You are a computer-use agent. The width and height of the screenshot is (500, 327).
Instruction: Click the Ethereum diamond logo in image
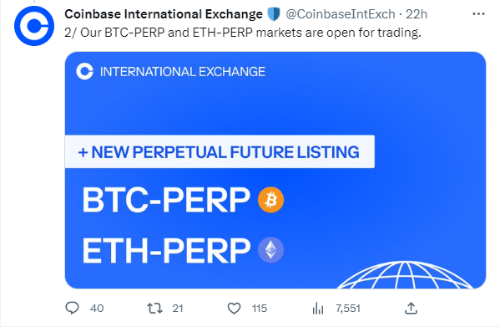pyautogui.click(x=270, y=250)
